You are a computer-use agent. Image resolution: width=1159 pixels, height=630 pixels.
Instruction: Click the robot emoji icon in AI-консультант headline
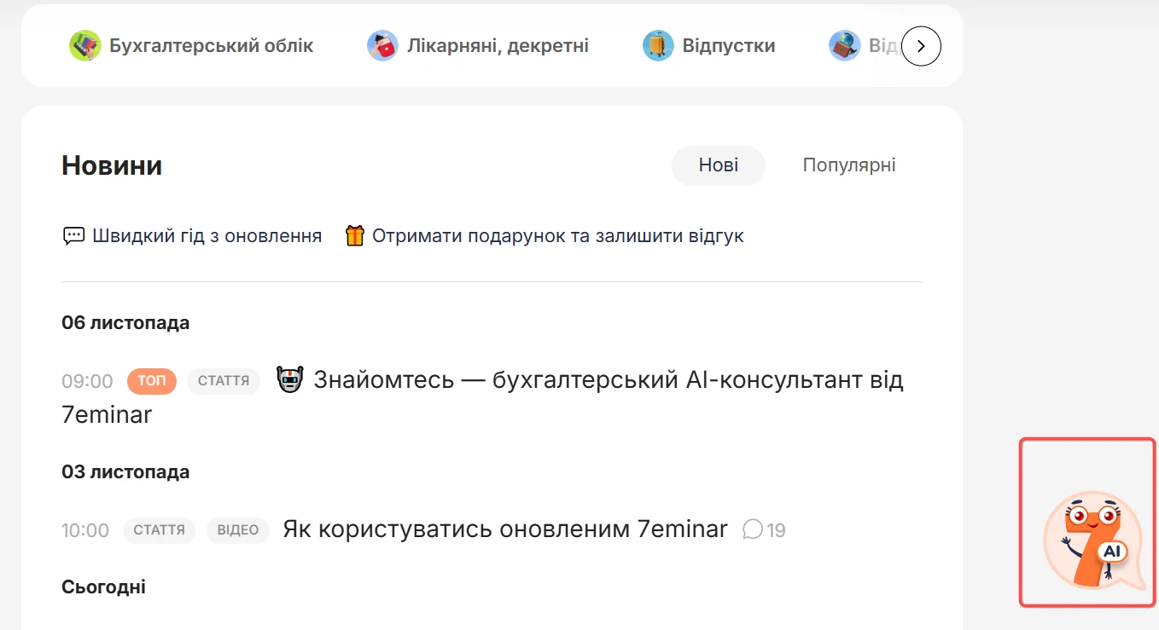click(290, 379)
